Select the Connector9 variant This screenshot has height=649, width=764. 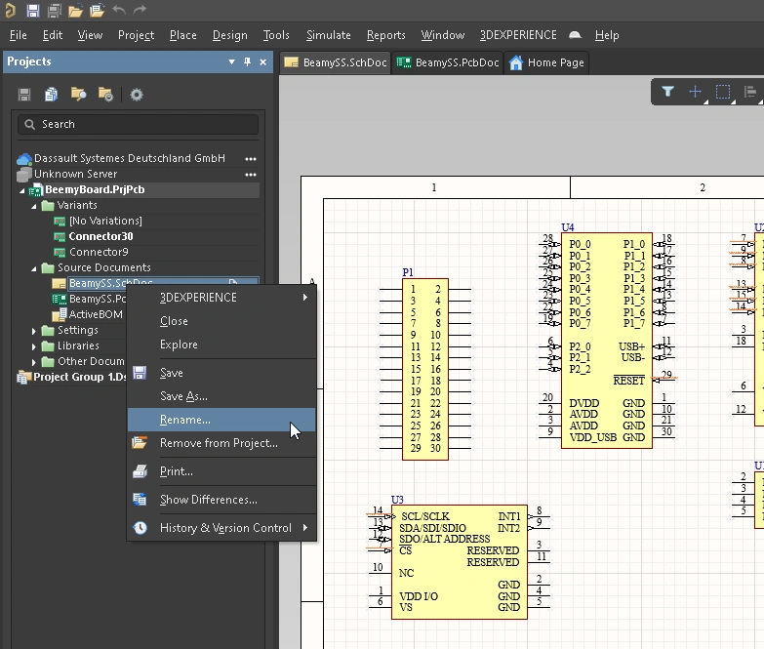(99, 252)
